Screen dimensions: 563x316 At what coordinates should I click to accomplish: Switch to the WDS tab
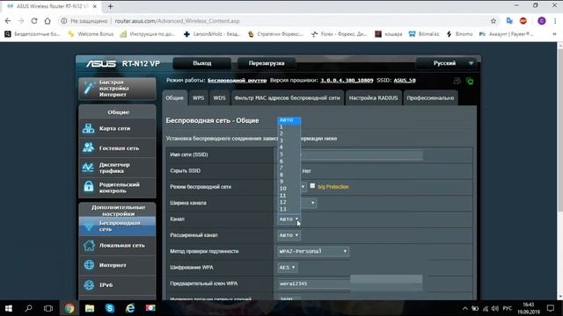[x=219, y=97]
